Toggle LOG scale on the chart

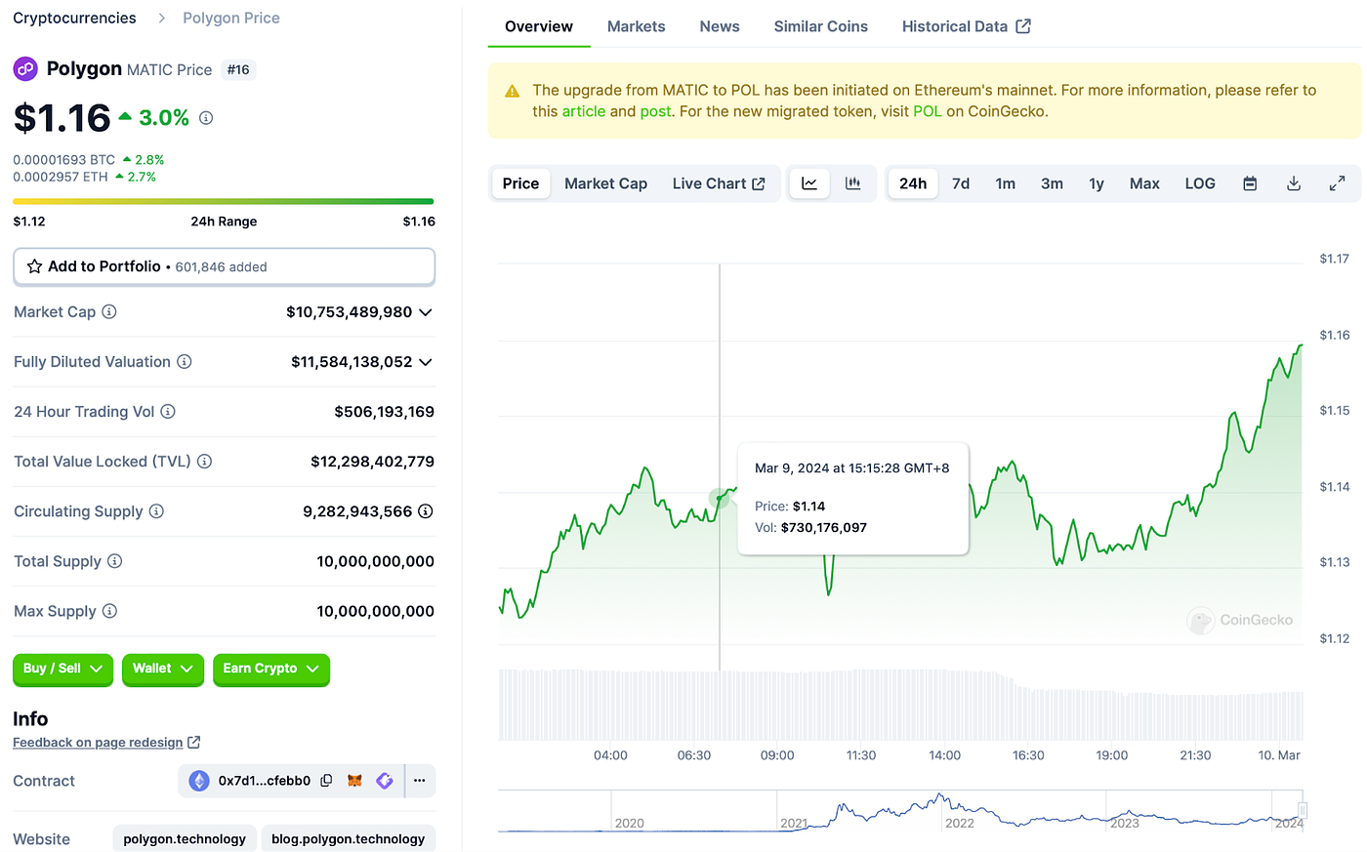click(1199, 183)
